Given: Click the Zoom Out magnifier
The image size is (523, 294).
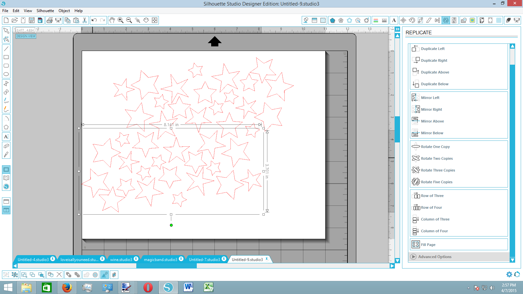Looking at the screenshot, I should 129,20.
